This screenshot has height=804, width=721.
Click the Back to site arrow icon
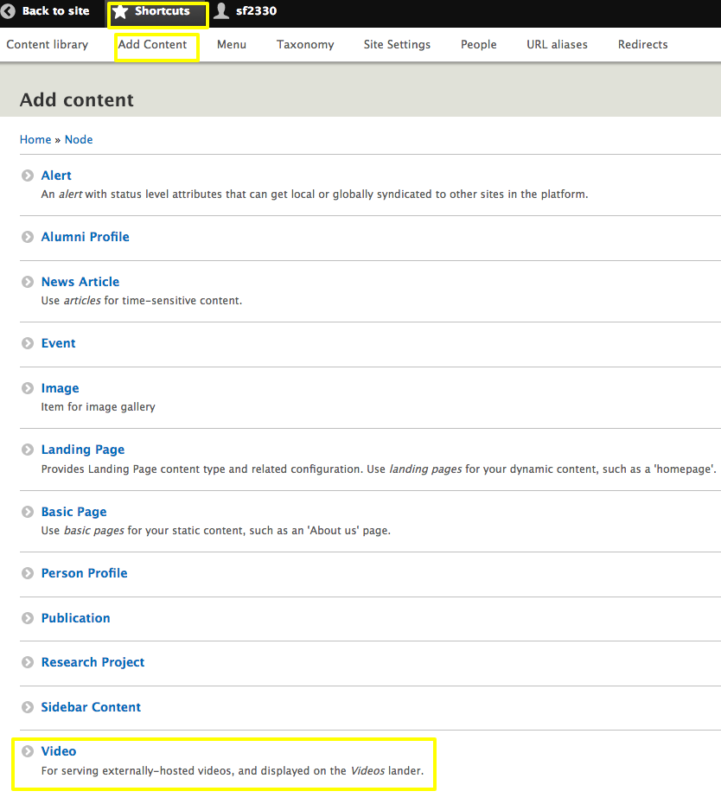pos(9,11)
